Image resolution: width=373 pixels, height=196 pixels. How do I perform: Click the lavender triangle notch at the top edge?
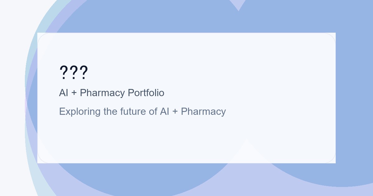tap(238, 4)
